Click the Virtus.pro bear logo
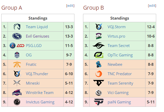This screenshot has width=164, height=112. 99,36
